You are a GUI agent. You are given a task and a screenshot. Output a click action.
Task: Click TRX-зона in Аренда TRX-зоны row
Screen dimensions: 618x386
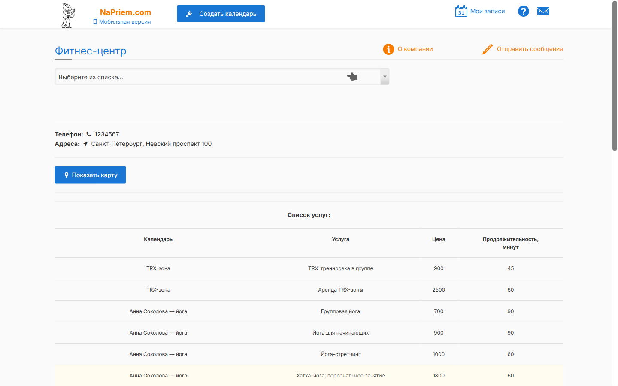pos(158,290)
